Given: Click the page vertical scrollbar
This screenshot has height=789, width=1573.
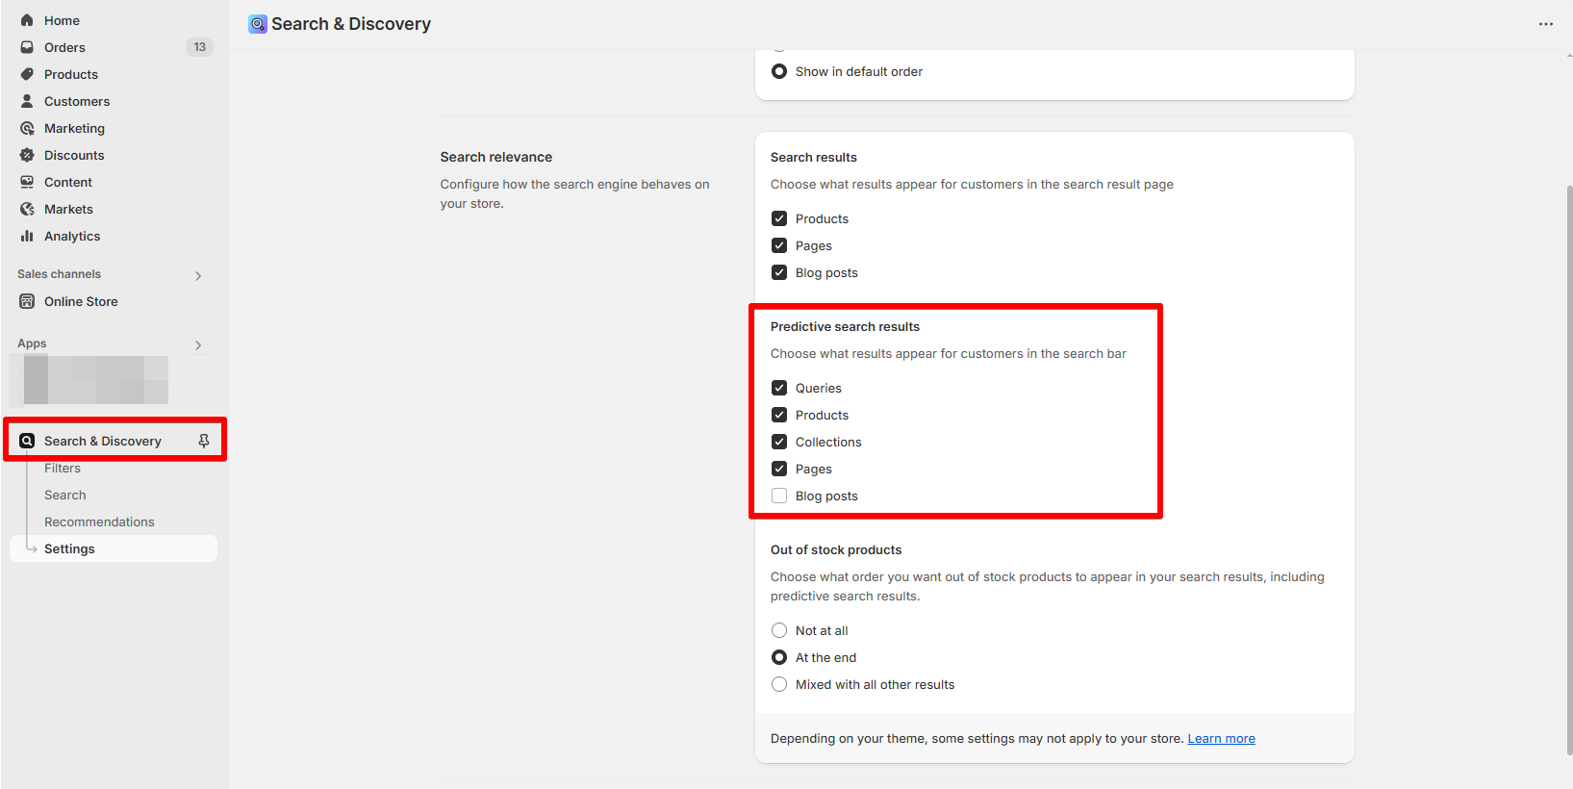Looking at the screenshot, I should (x=1569, y=469).
